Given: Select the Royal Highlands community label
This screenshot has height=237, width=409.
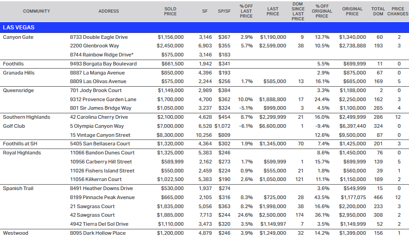Looking at the screenshot, I should (22, 153).
